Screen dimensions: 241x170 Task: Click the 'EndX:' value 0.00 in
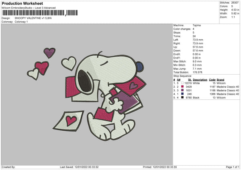(196, 54)
